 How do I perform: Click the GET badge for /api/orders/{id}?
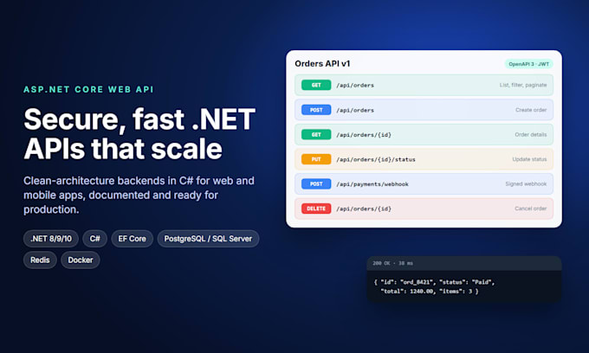[x=316, y=135]
